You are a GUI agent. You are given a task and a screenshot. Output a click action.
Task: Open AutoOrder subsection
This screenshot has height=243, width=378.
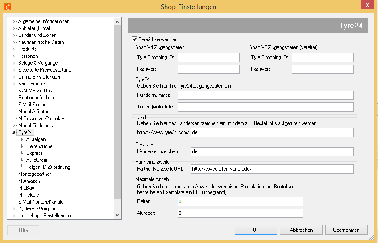[37, 160]
